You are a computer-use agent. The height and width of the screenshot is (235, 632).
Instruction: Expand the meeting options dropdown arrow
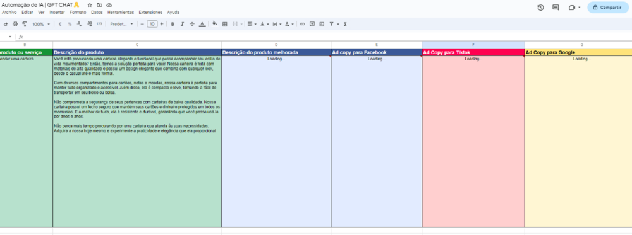pyautogui.click(x=579, y=7)
